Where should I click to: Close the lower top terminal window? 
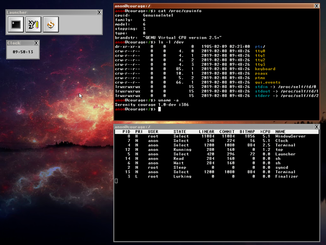316,127
